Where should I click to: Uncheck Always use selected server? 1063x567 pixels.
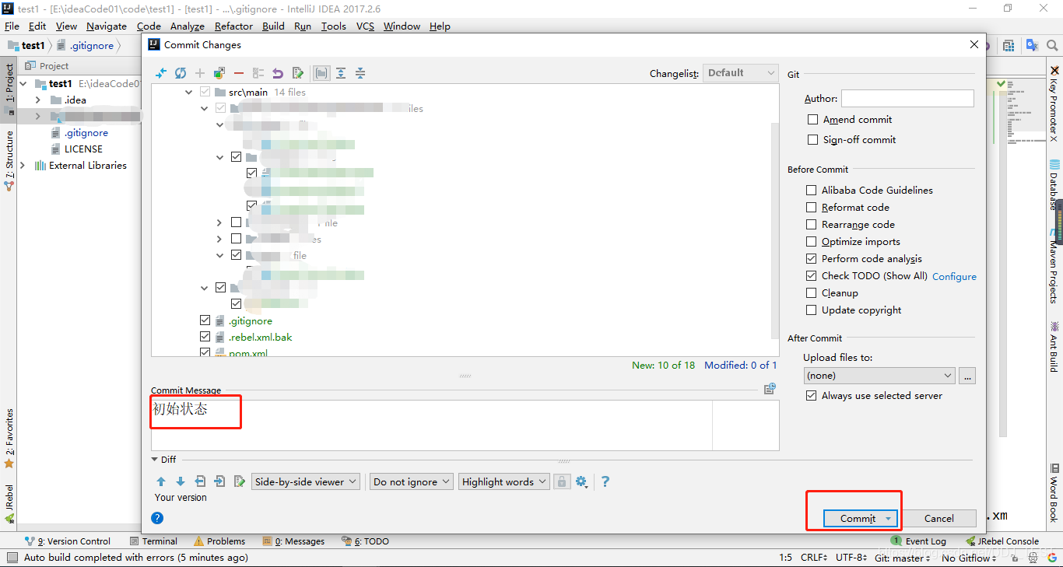tap(812, 396)
